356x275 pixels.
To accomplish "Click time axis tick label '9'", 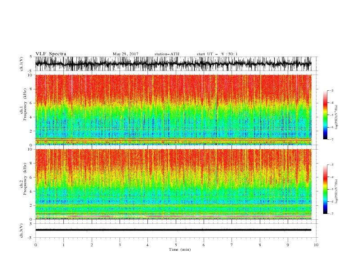I will (x=288, y=245).
